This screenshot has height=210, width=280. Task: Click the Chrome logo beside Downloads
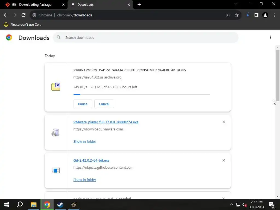point(9,37)
